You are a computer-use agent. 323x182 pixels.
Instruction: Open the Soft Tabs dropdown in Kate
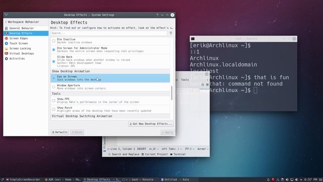pyautogui.click(x=172, y=149)
